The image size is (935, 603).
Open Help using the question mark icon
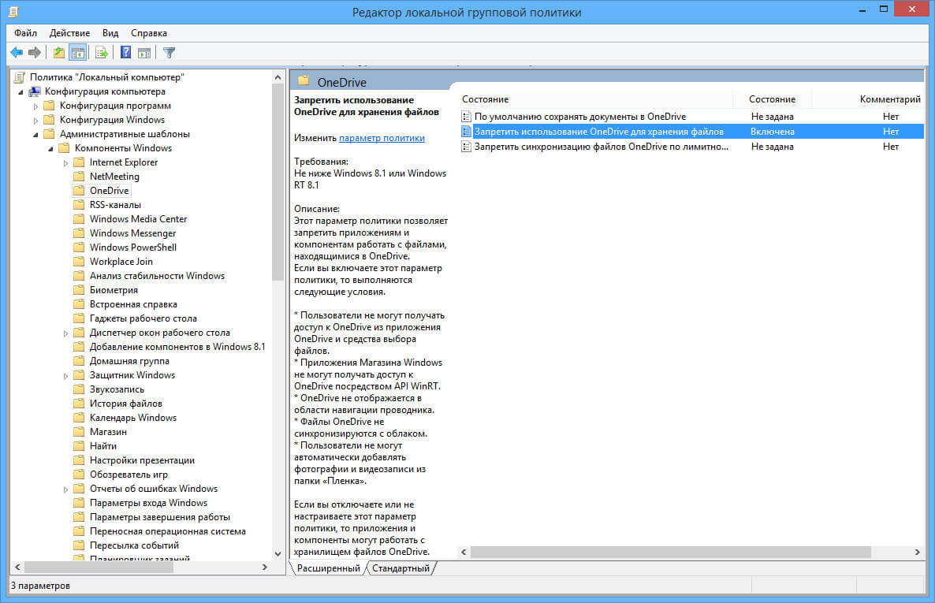point(125,53)
